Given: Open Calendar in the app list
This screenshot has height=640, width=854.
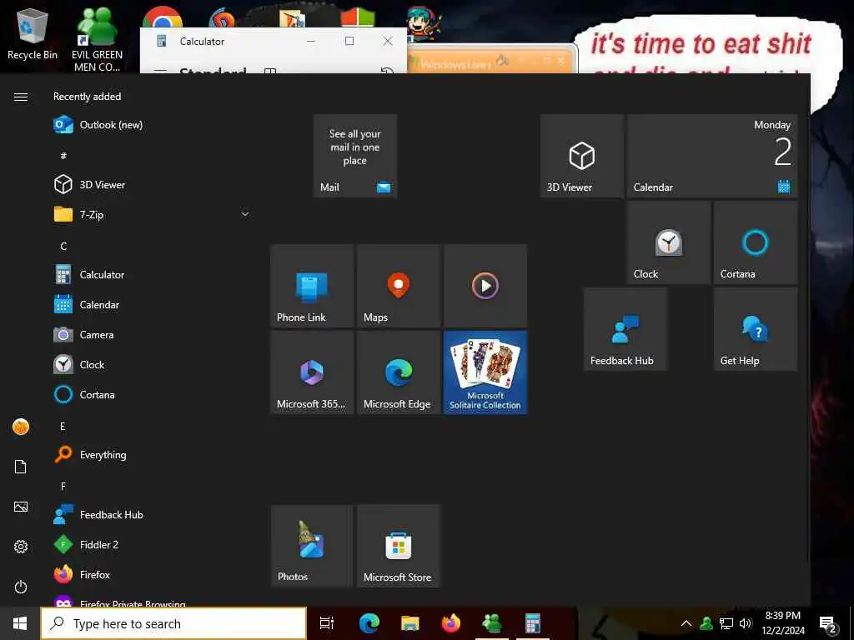Looking at the screenshot, I should pyautogui.click(x=153, y=305).
